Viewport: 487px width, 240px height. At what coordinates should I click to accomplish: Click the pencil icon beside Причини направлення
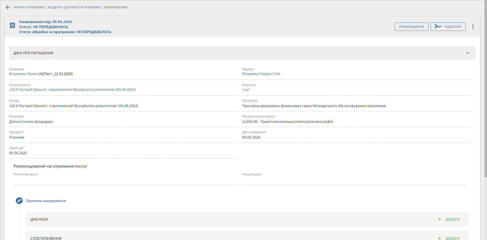point(19,201)
